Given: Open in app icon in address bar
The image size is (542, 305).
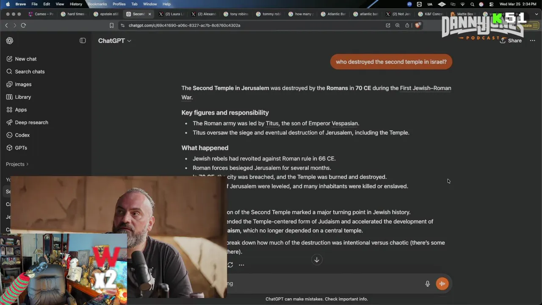Looking at the screenshot, I should [388, 25].
